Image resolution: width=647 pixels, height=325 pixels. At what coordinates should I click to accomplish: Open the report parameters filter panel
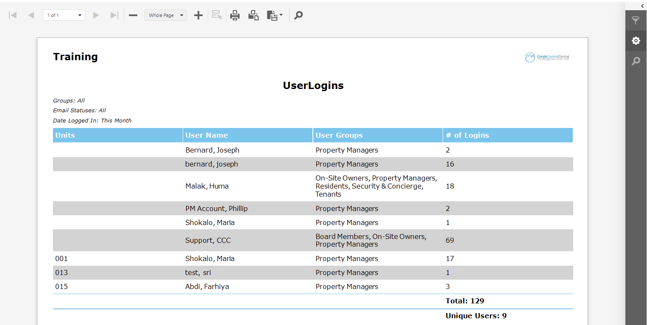tap(636, 20)
